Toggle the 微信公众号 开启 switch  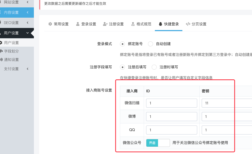pos(158,143)
